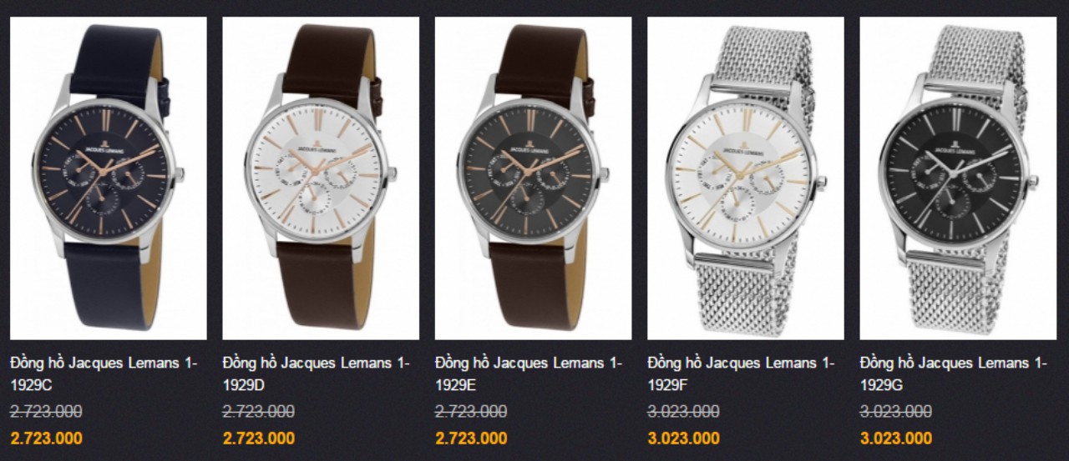The width and height of the screenshot is (1069, 461).
Task: Open the navy strap 1-1929C watch image
Action: 109,178
